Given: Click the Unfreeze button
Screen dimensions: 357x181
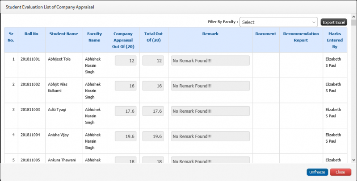Looking at the screenshot, I should (x=317, y=172).
